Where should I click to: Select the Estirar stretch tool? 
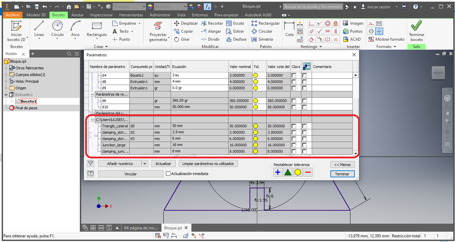[x=235, y=31]
